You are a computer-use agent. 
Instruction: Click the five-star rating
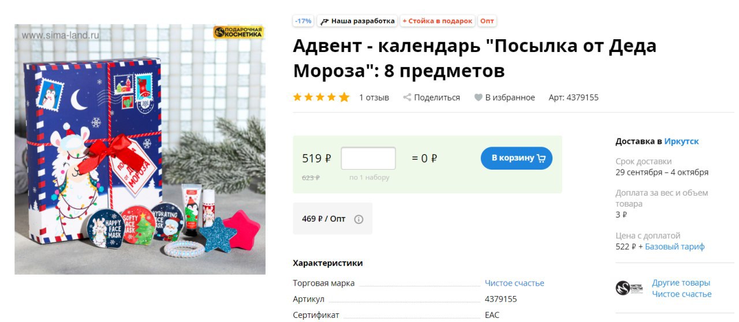[x=321, y=98]
